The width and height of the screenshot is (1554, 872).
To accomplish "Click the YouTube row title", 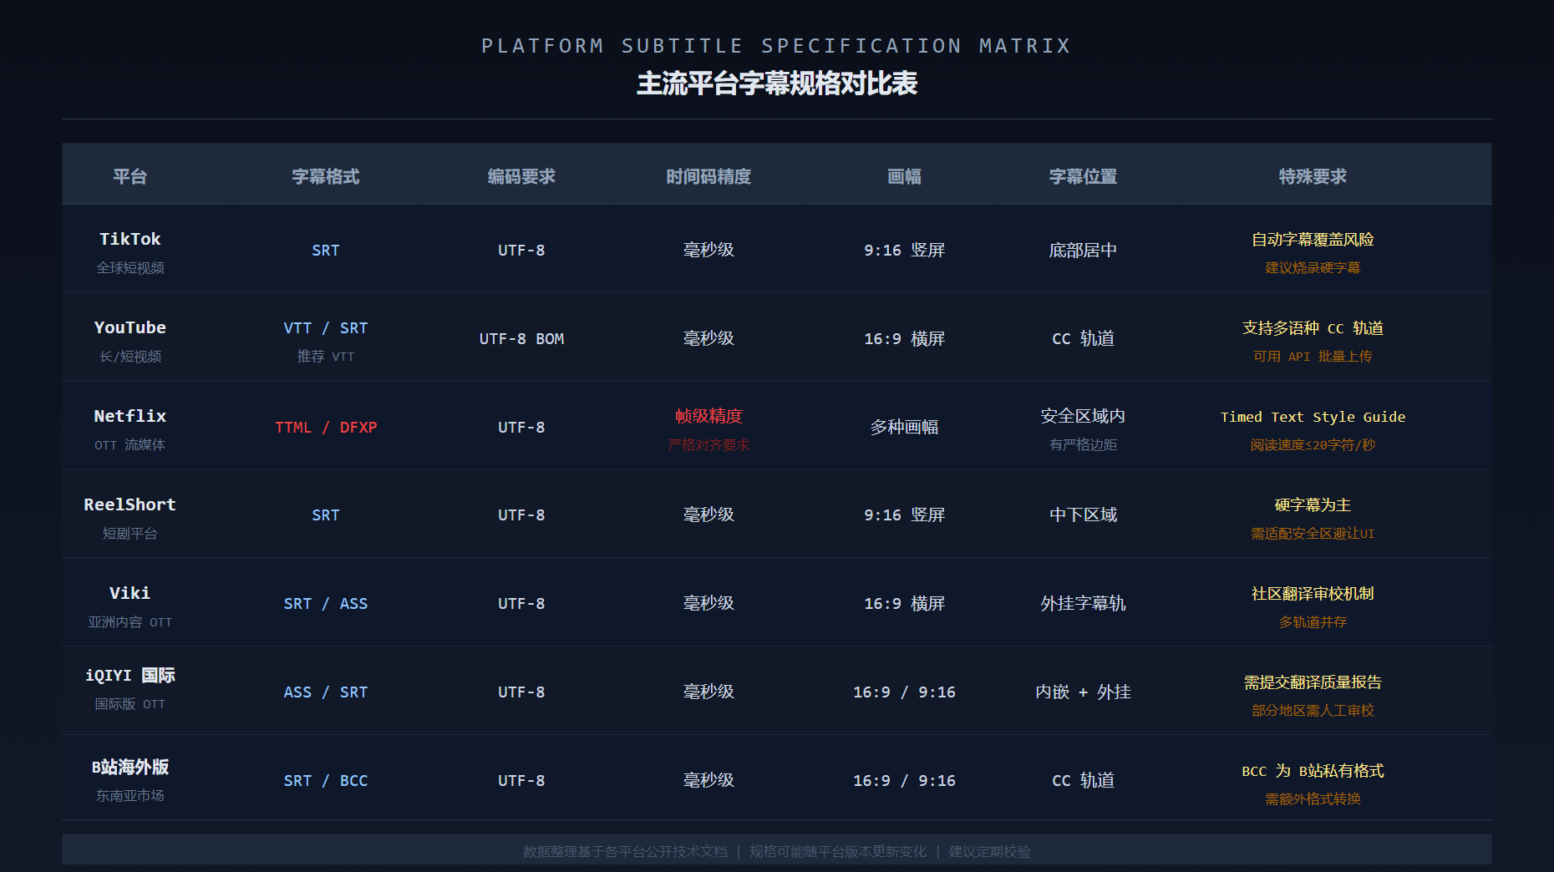I will (x=129, y=327).
